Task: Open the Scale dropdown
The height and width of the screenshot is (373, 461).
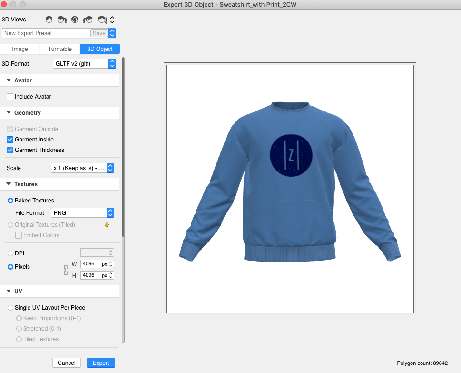Action: 83,168
